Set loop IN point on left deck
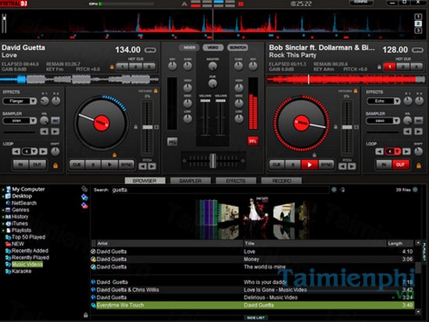Screen dimensions: 429x322 point(21,165)
